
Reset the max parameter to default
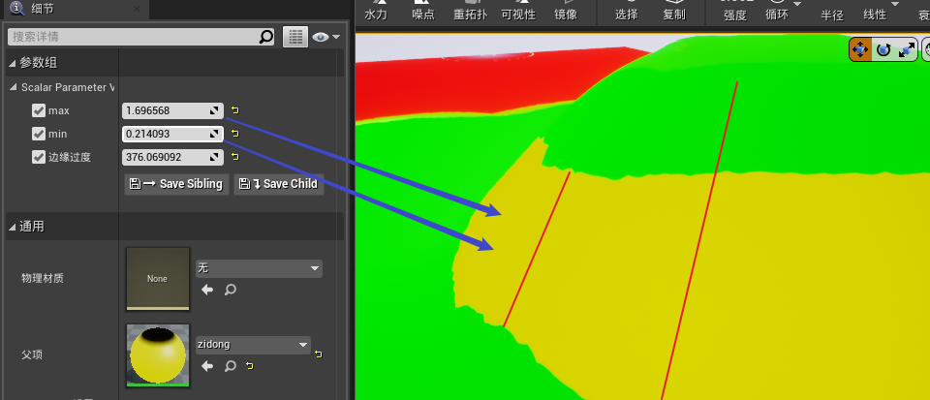coord(235,110)
